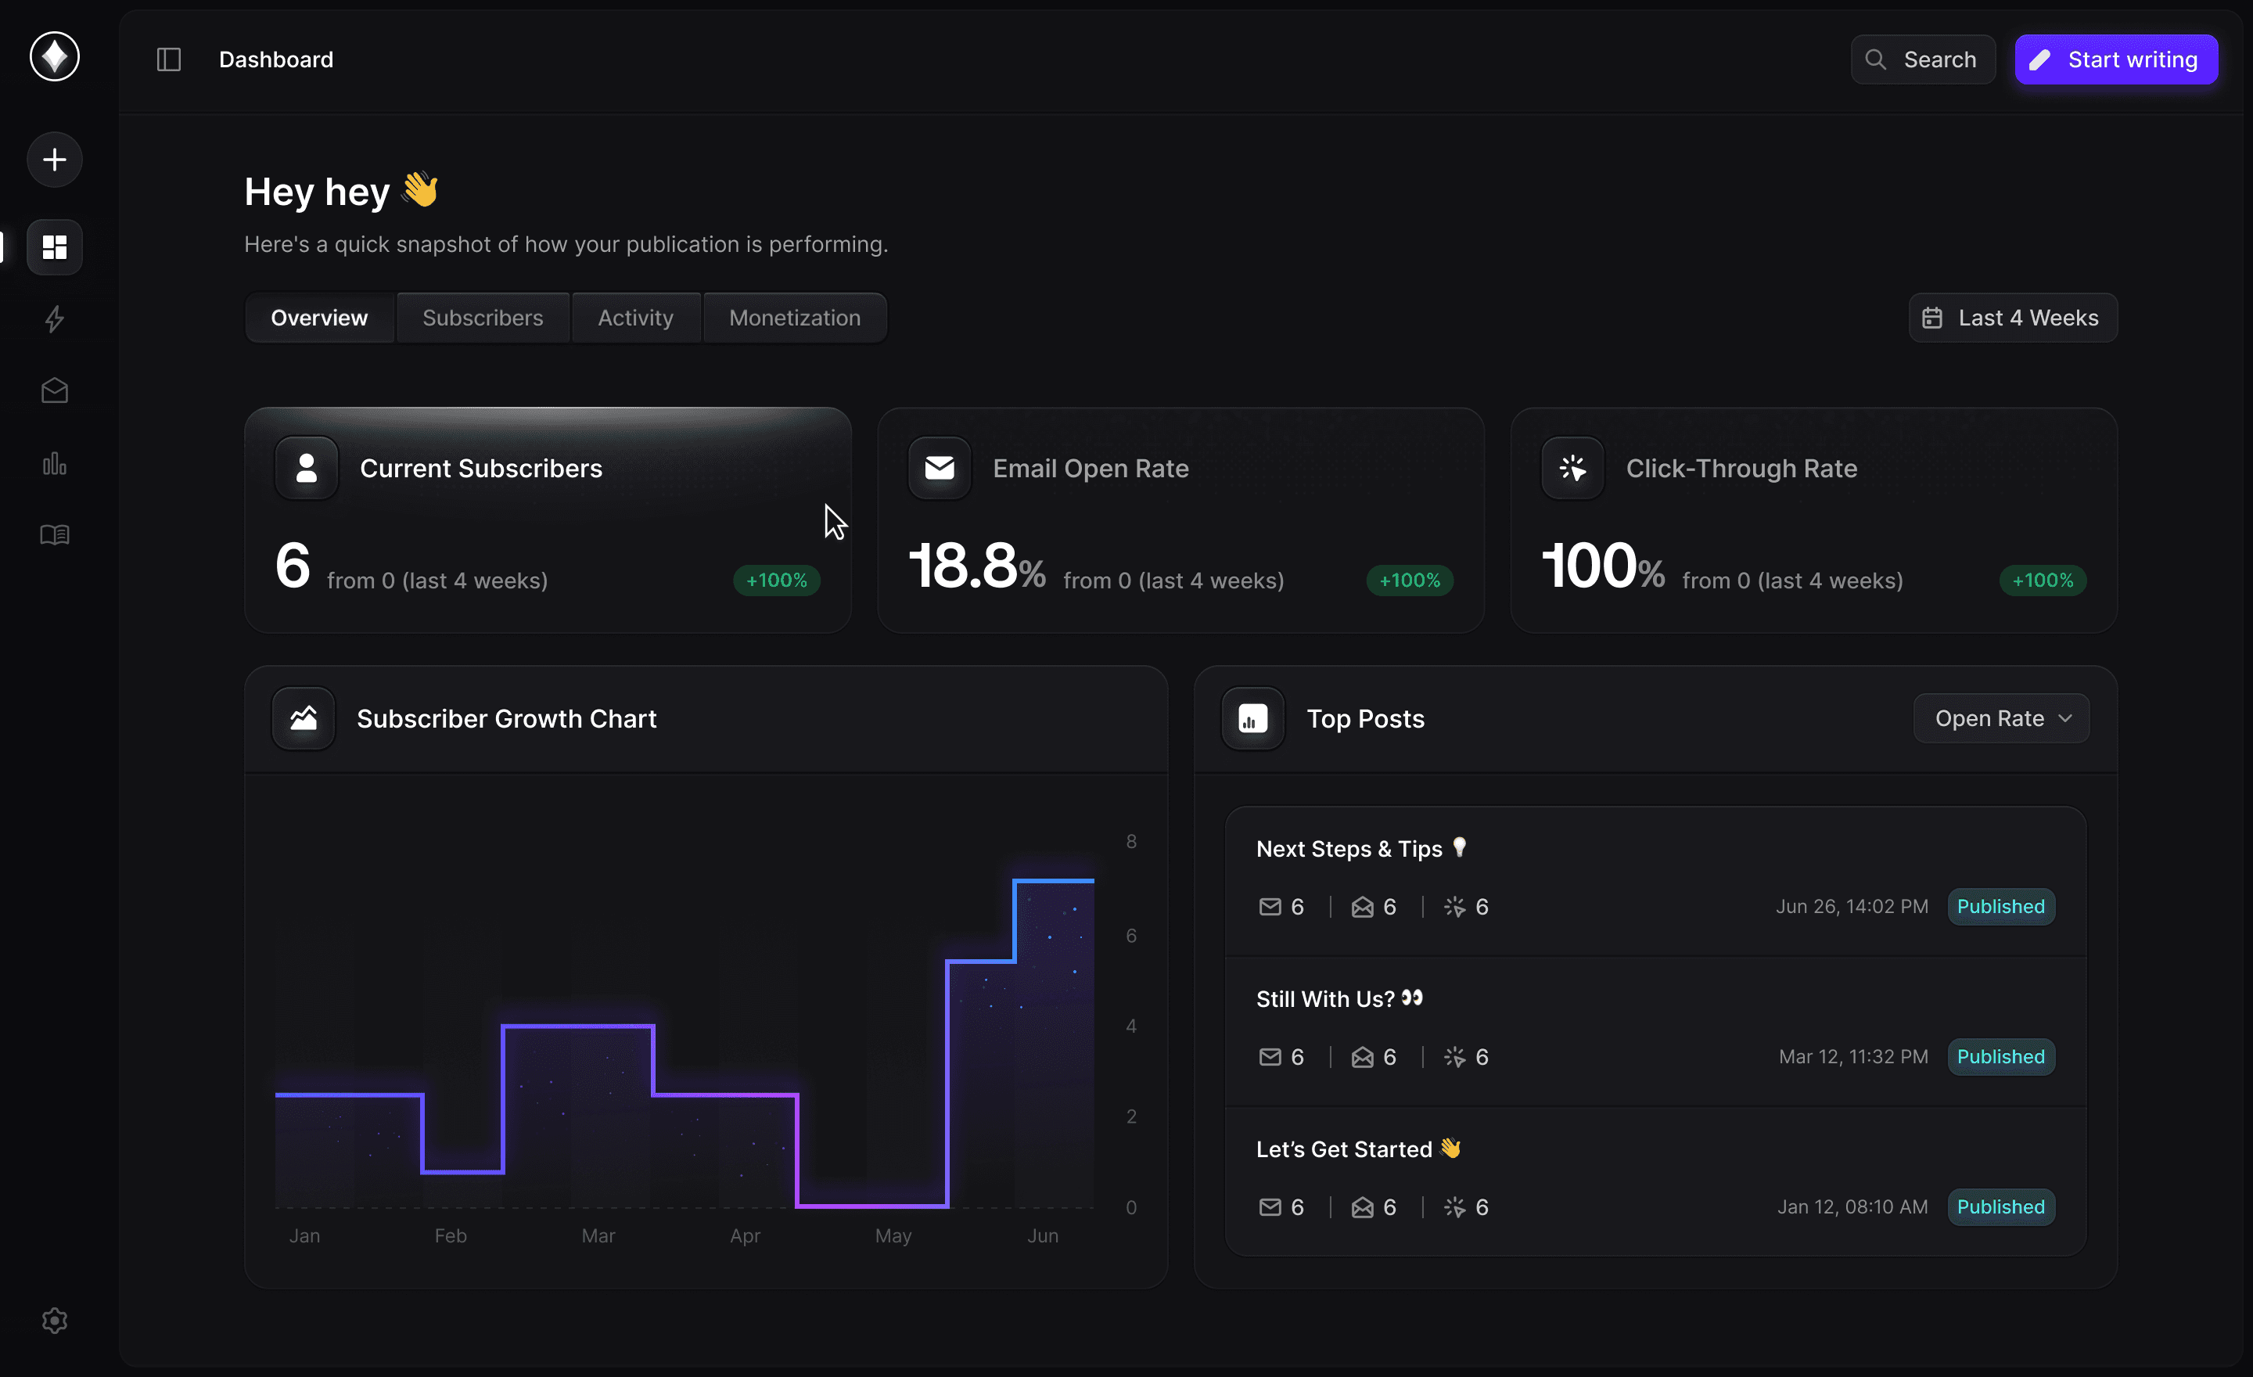
Task: Click the plus icon in the sidebar
Action: [55, 160]
